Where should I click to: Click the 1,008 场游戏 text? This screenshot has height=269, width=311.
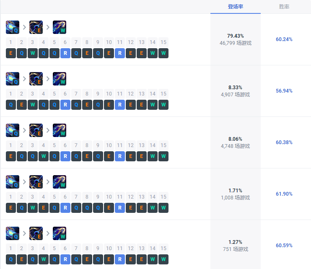click(x=236, y=198)
